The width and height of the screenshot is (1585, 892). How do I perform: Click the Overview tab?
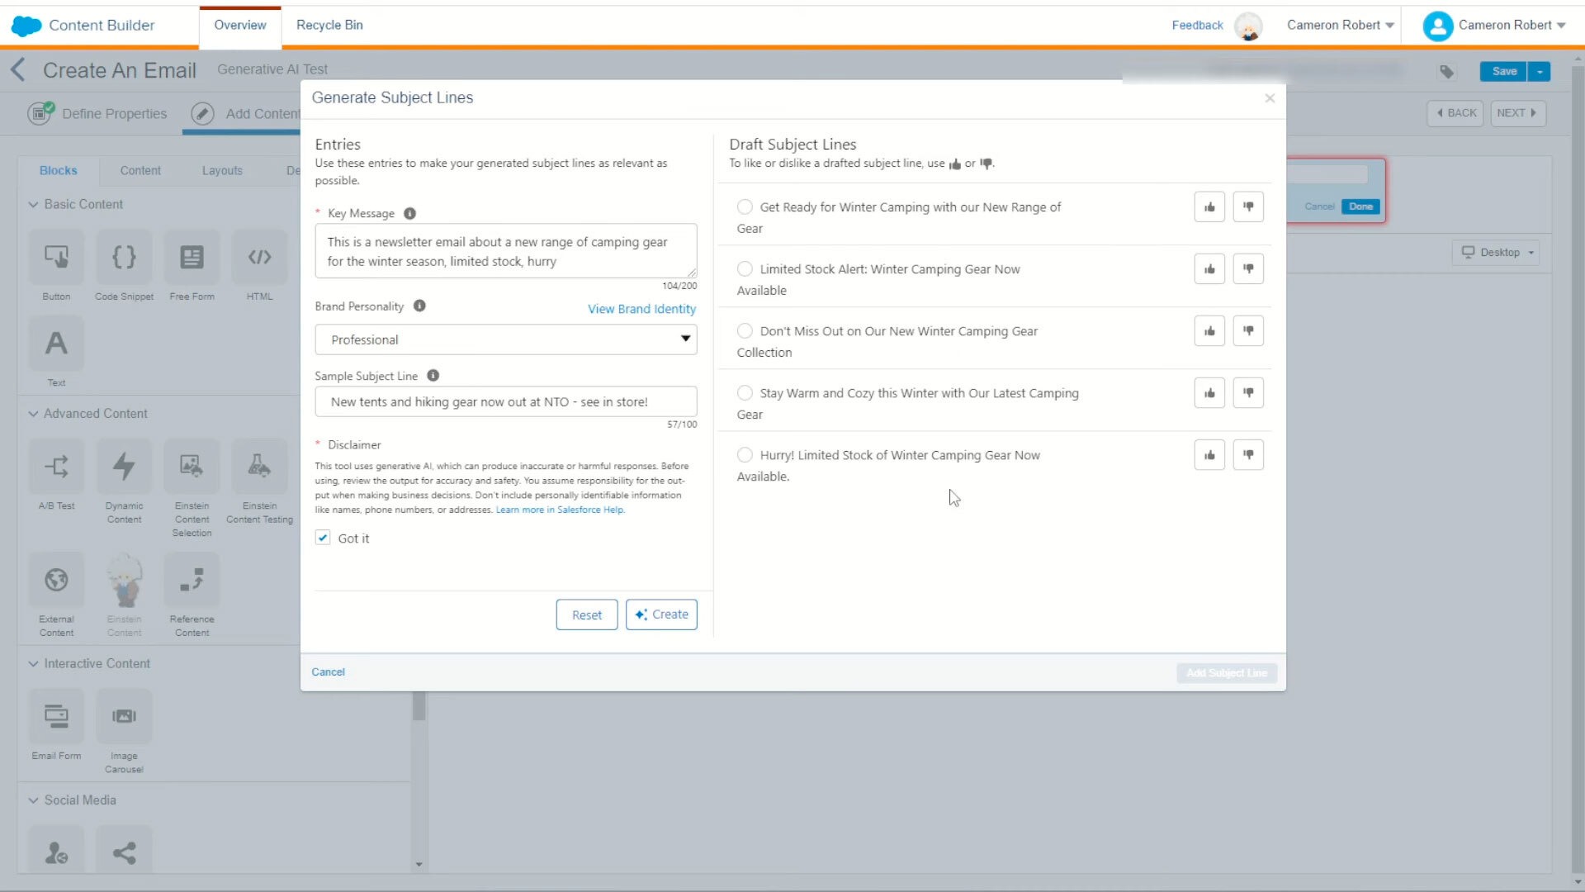(x=239, y=24)
